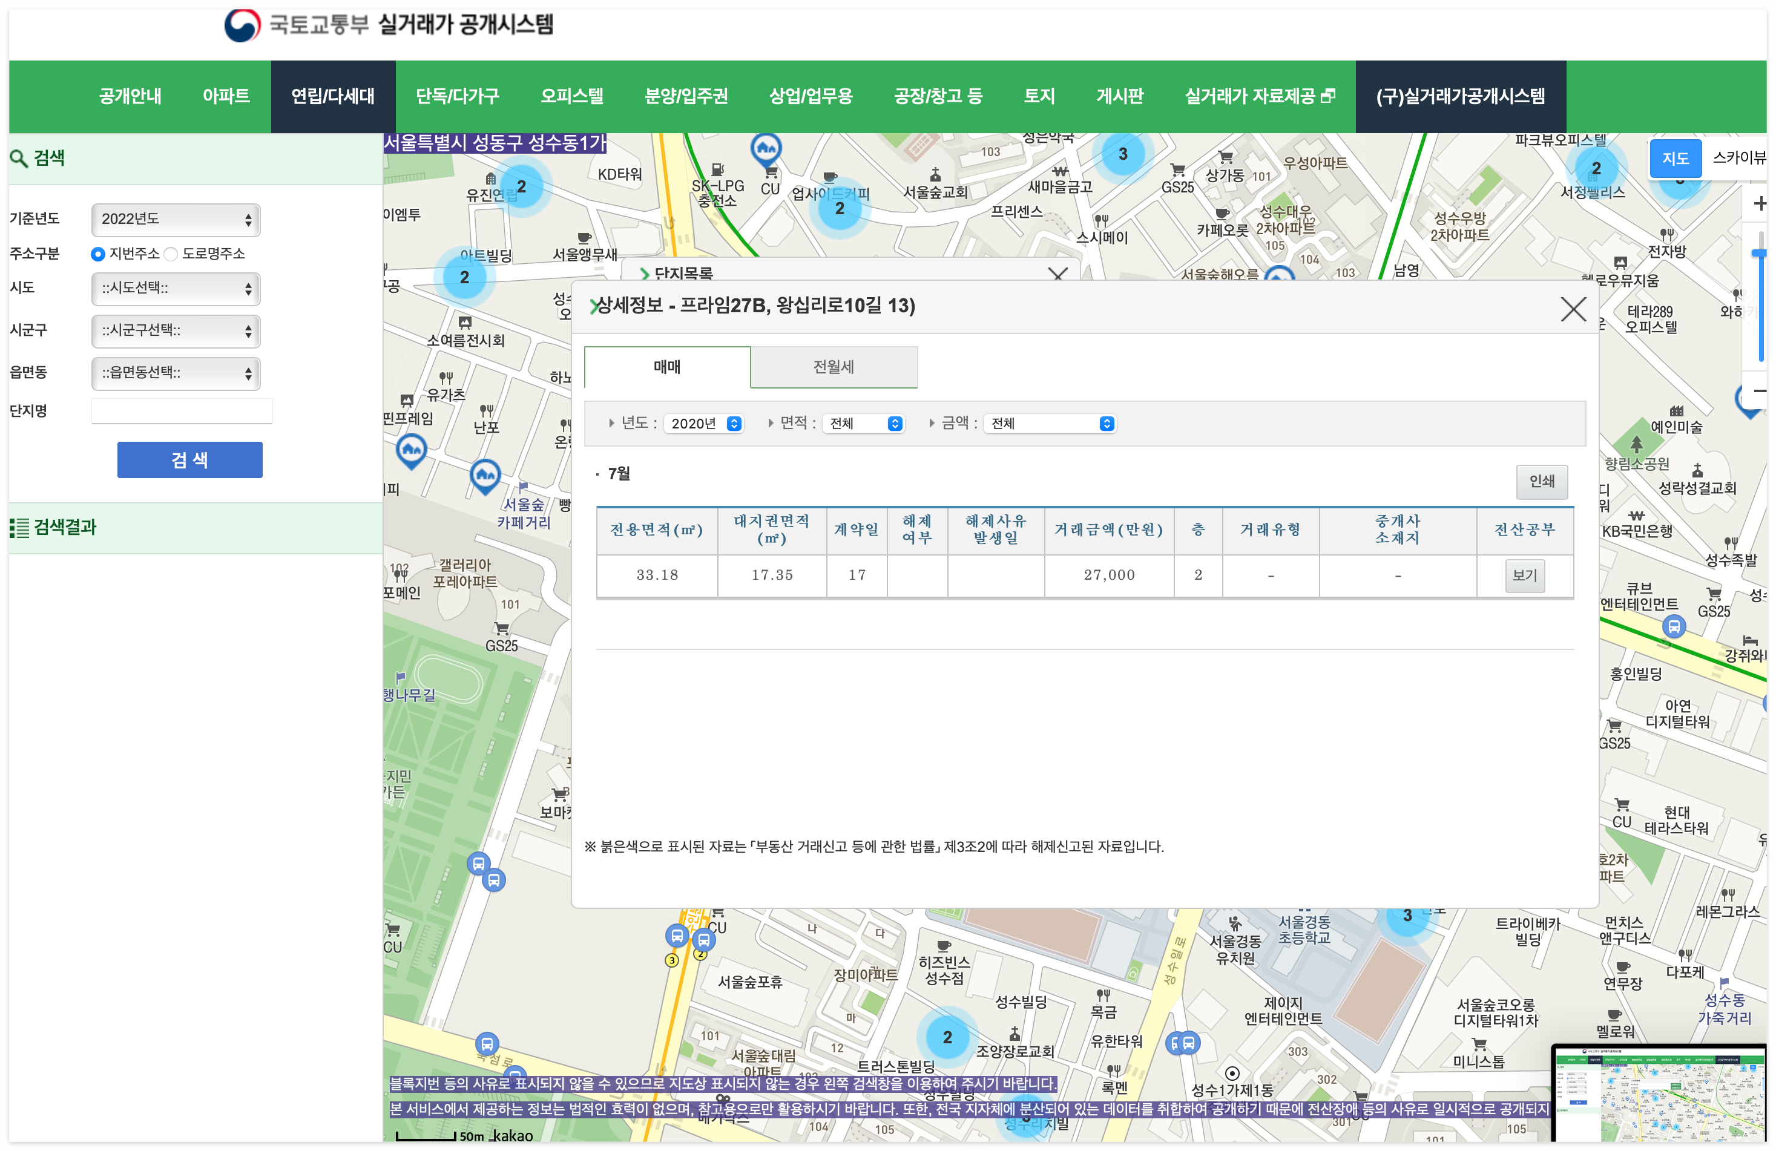The height and width of the screenshot is (1151, 1776).
Task: Click the 17.35 대지권면적 cell
Action: (x=772, y=575)
